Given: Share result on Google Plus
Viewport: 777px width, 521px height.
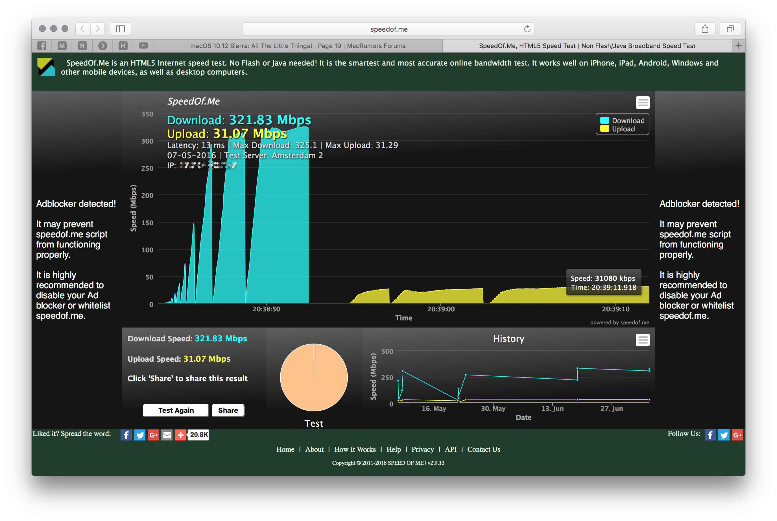Looking at the screenshot, I should pos(153,435).
